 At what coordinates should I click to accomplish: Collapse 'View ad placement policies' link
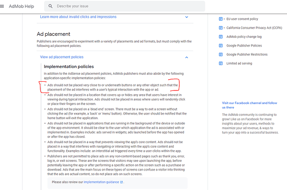pyautogui.click(x=62, y=57)
